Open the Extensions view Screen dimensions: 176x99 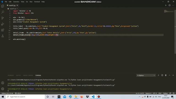click(2, 30)
